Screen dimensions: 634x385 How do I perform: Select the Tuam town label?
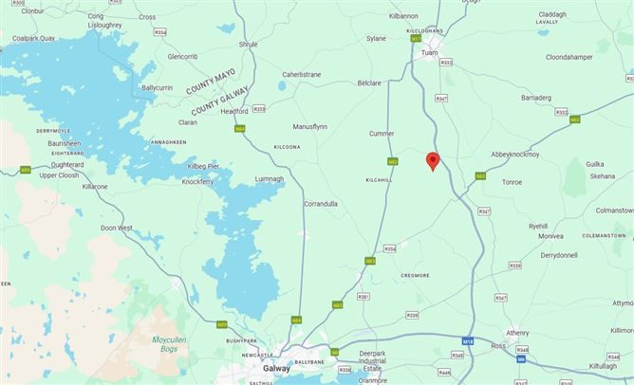click(x=429, y=52)
